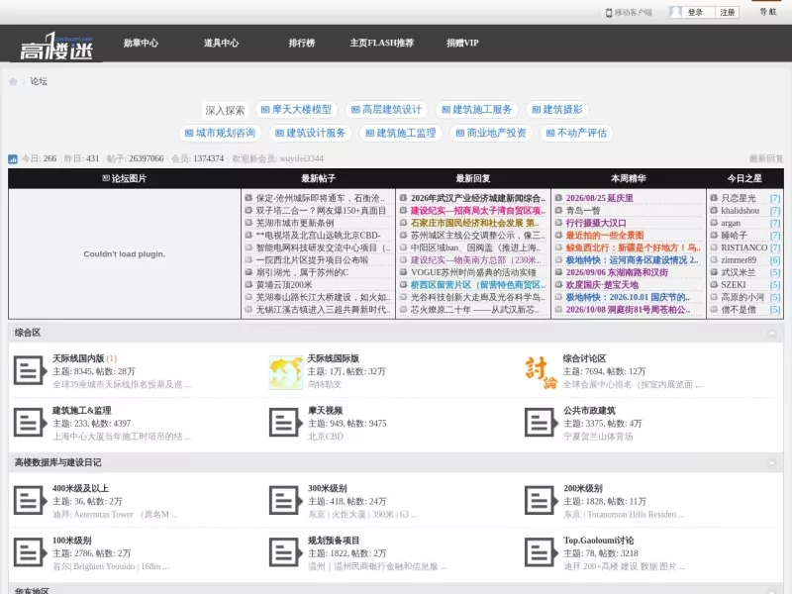The image size is (792, 594).
Task: Open 勋章中心 in the nav bar
Action: coord(141,43)
